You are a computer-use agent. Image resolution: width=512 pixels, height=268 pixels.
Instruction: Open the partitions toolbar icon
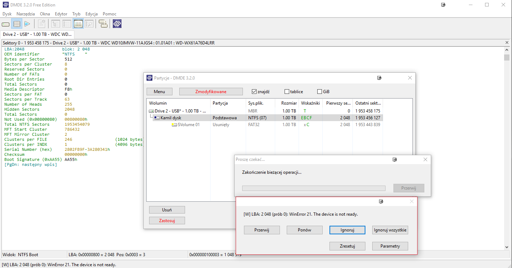(17, 24)
